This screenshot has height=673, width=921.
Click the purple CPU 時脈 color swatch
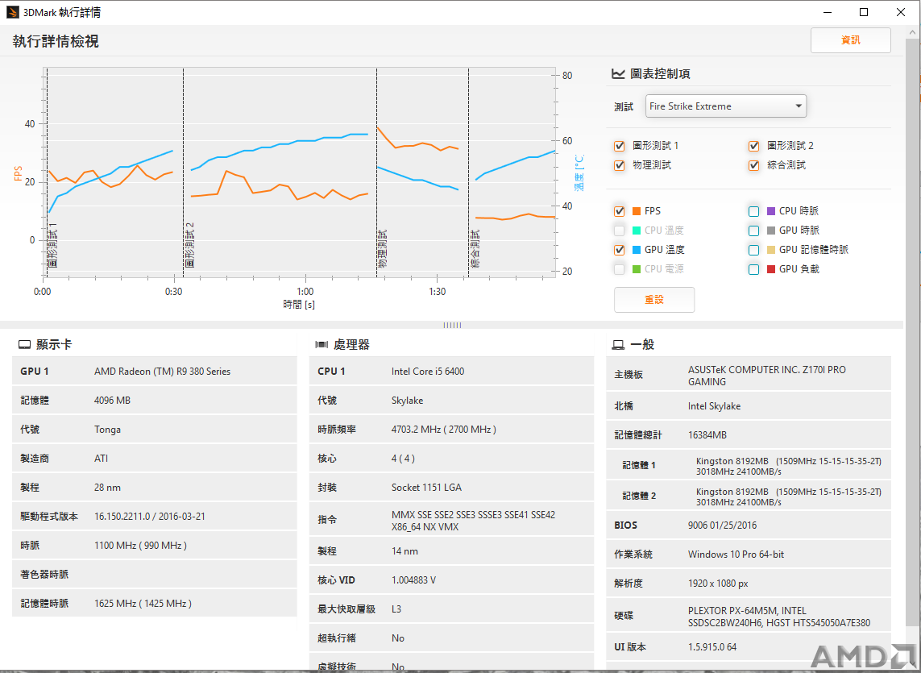(x=771, y=211)
